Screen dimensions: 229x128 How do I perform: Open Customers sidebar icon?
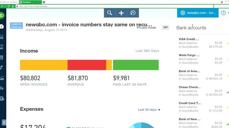(2, 37)
